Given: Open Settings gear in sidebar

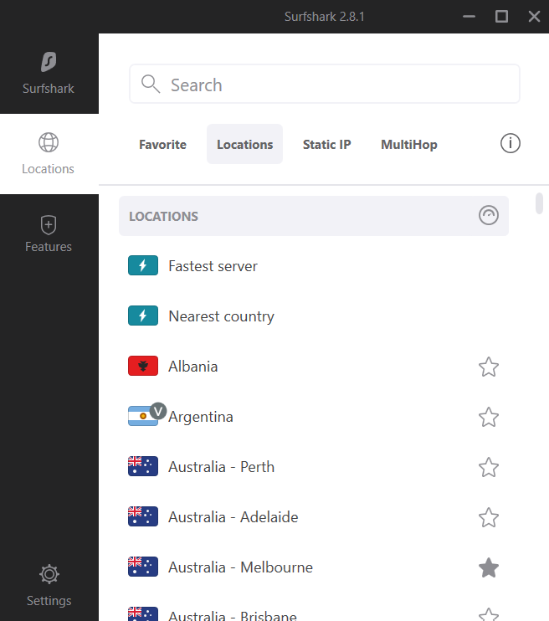Looking at the screenshot, I should (49, 574).
